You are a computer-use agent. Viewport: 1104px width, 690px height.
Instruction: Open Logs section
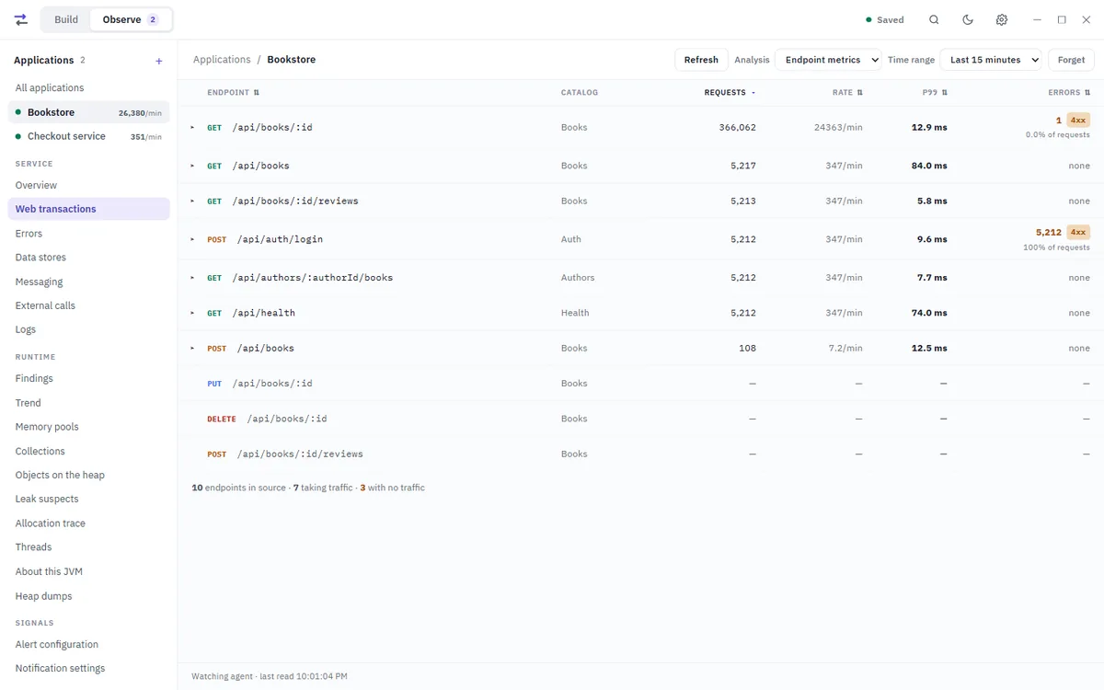pyautogui.click(x=88, y=329)
